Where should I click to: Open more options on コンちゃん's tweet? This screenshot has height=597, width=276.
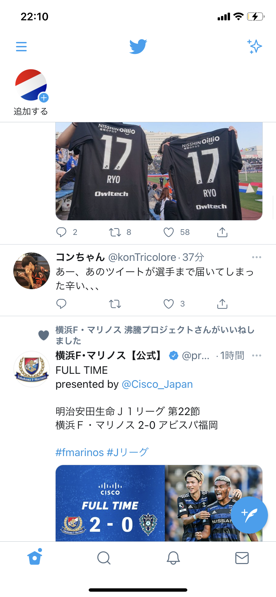click(257, 257)
